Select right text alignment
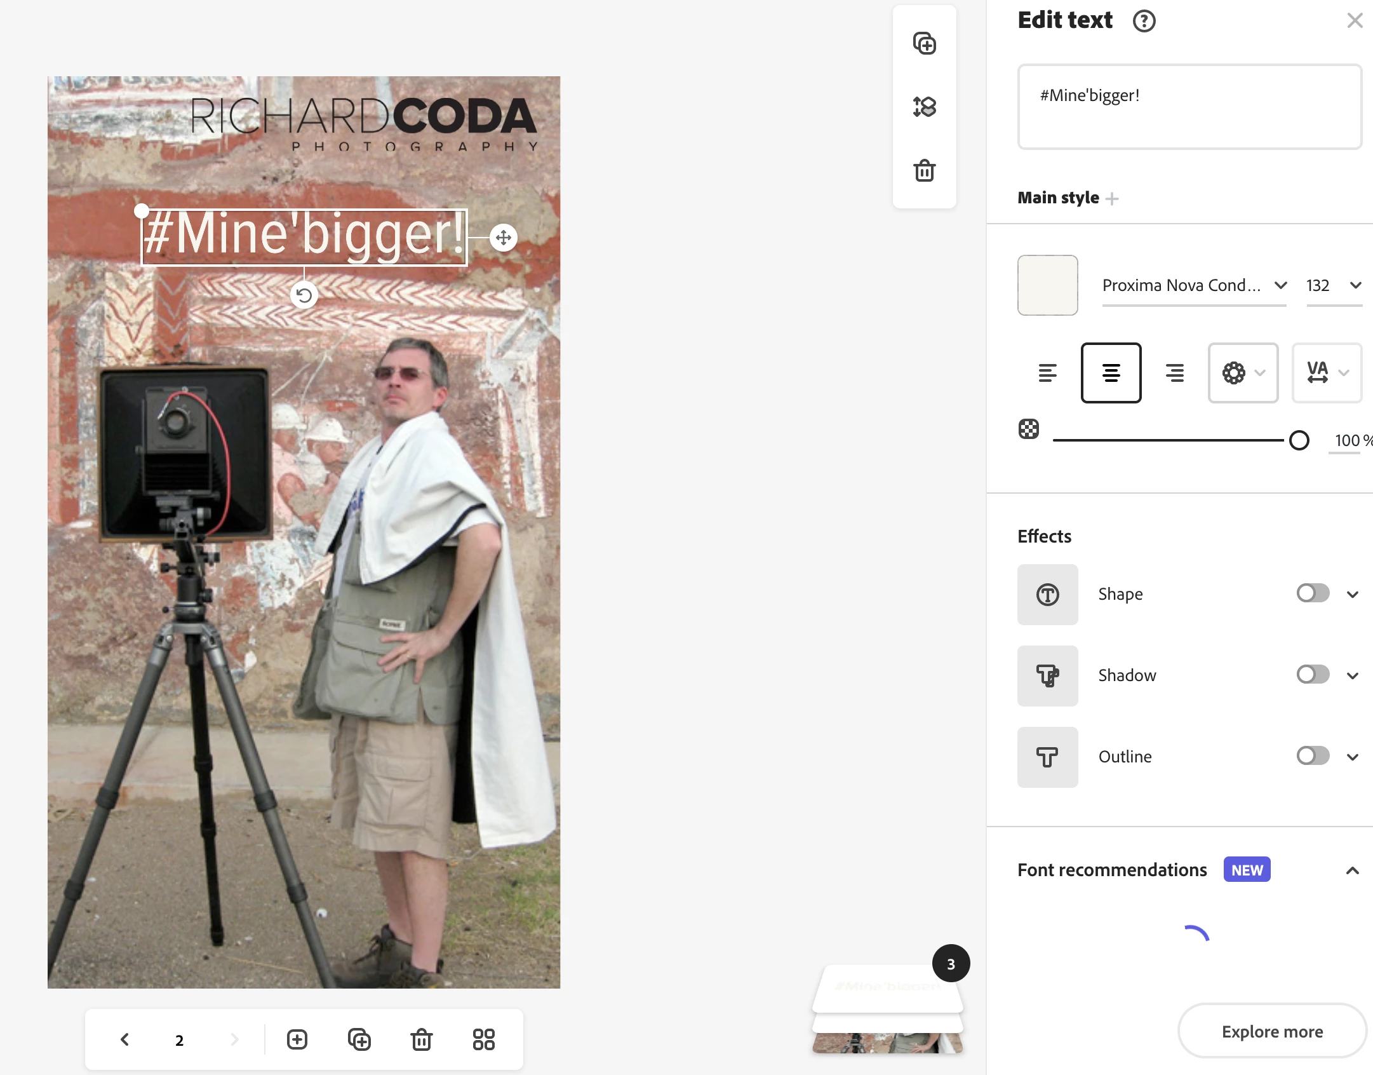The width and height of the screenshot is (1373, 1075). pyautogui.click(x=1174, y=373)
